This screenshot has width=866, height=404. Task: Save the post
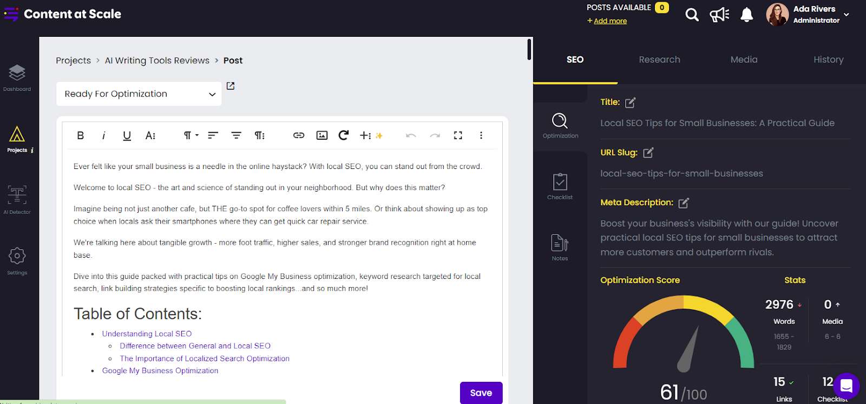coord(481,393)
